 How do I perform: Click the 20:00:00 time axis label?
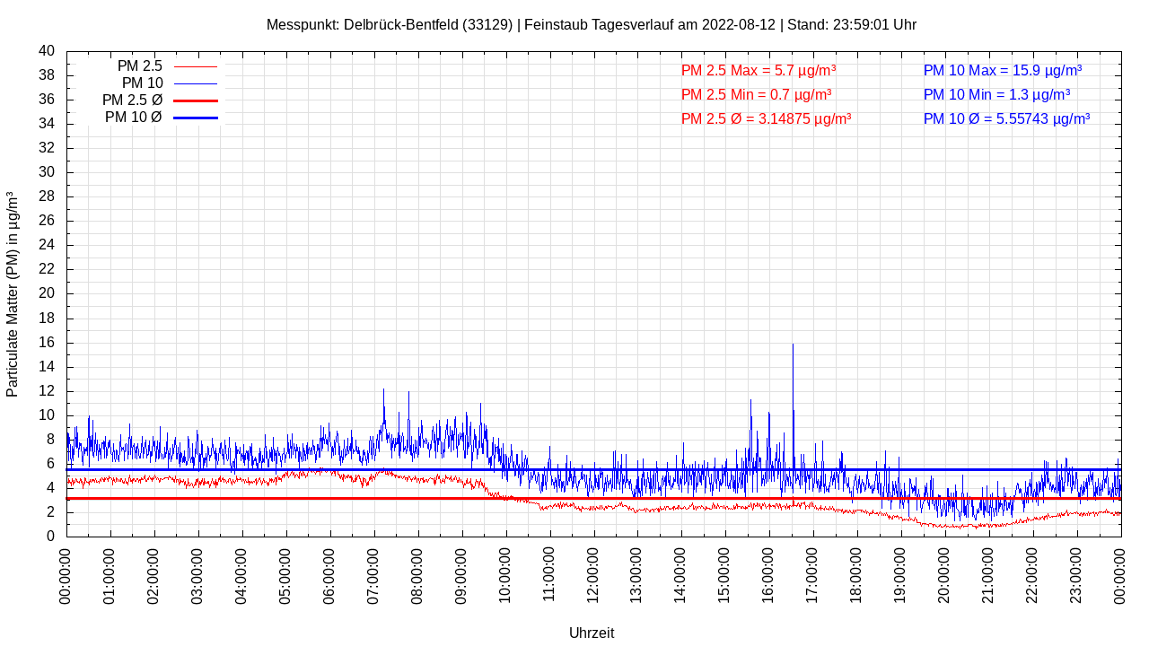tap(945, 574)
